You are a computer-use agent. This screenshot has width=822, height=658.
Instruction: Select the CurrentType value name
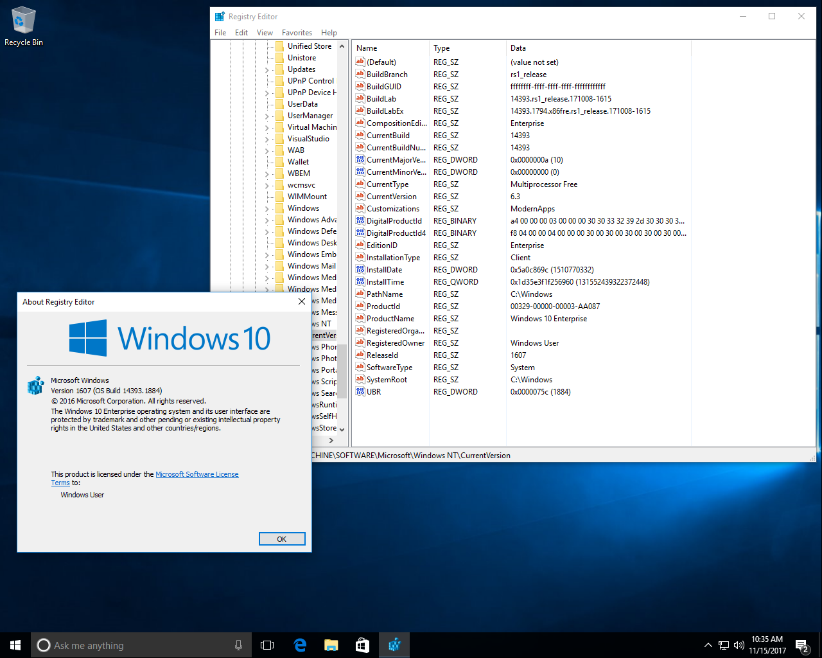point(387,184)
